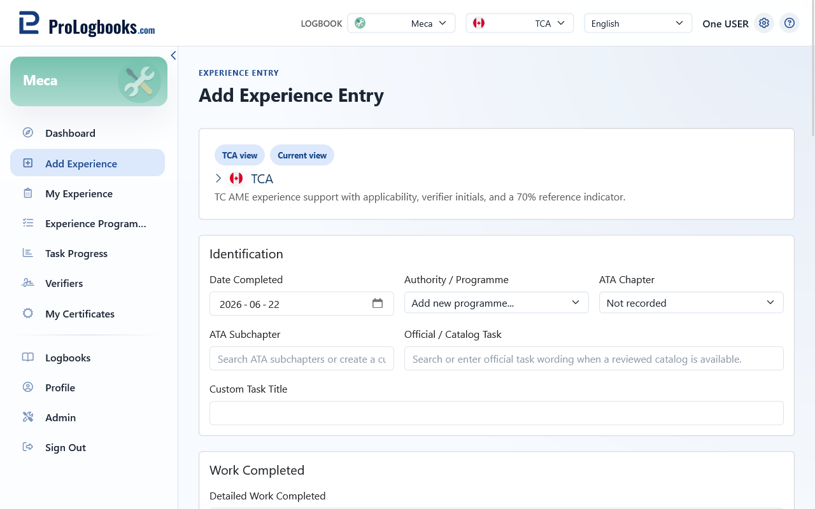The width and height of the screenshot is (815, 509).
Task: Click the Canada flag beside TCA heading
Action: 236,179
